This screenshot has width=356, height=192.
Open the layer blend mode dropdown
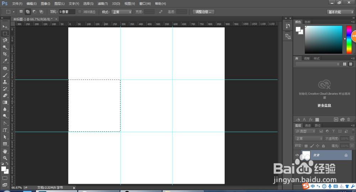(309, 138)
